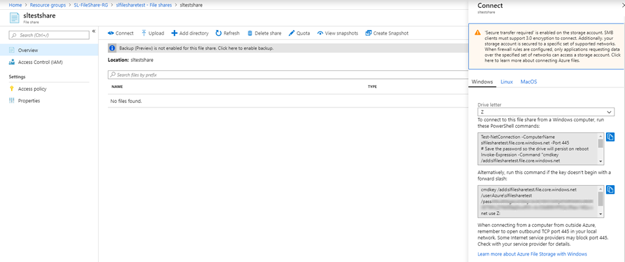The width and height of the screenshot is (625, 262).
Task: Click the Refresh circular arrow icon
Action: pyautogui.click(x=218, y=33)
